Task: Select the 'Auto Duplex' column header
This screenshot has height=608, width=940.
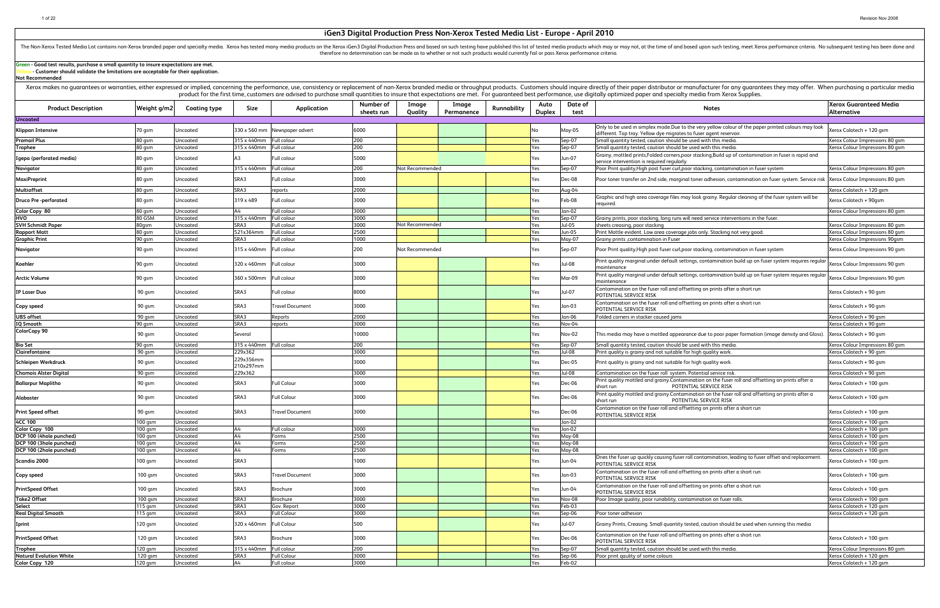Action: (x=546, y=108)
